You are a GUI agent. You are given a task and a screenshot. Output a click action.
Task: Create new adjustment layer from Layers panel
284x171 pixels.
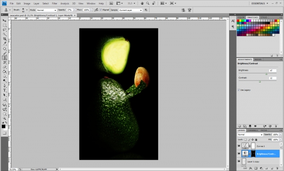[261, 169]
